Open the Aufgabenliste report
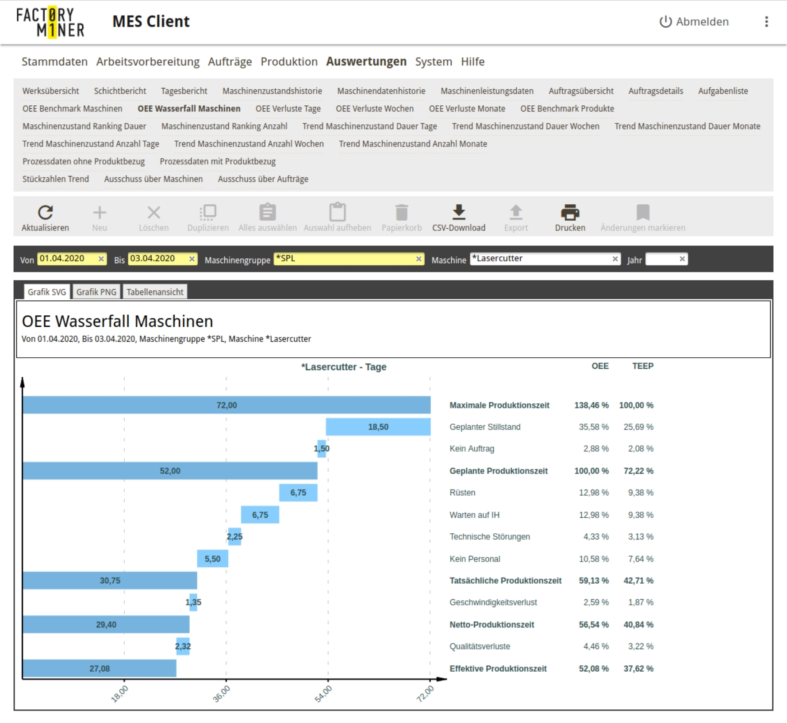 (x=723, y=91)
